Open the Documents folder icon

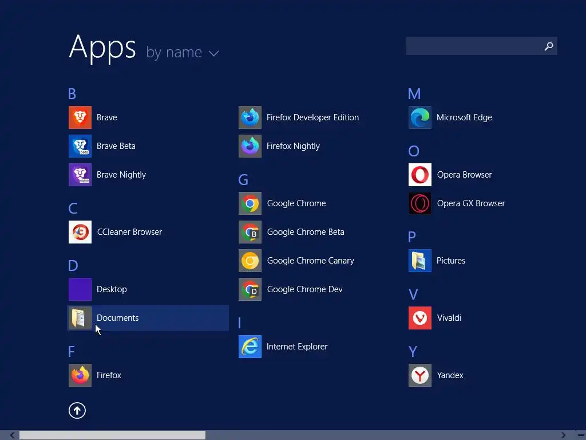click(80, 318)
